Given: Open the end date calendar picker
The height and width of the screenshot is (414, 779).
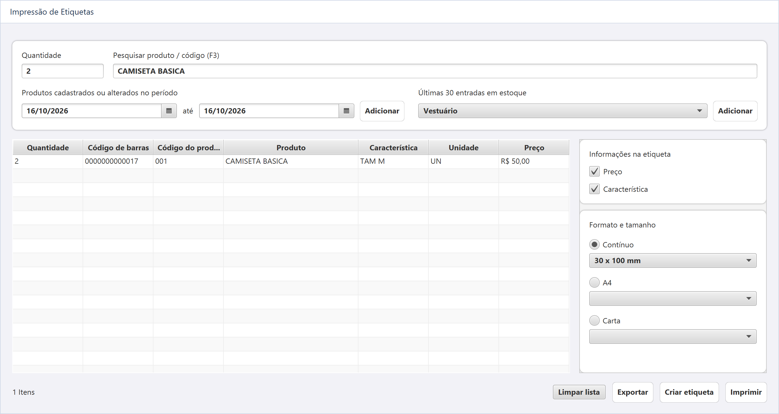Looking at the screenshot, I should click(346, 111).
